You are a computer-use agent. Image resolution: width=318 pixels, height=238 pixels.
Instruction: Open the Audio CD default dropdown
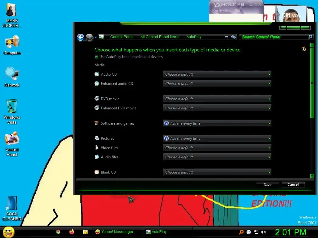coord(217,74)
